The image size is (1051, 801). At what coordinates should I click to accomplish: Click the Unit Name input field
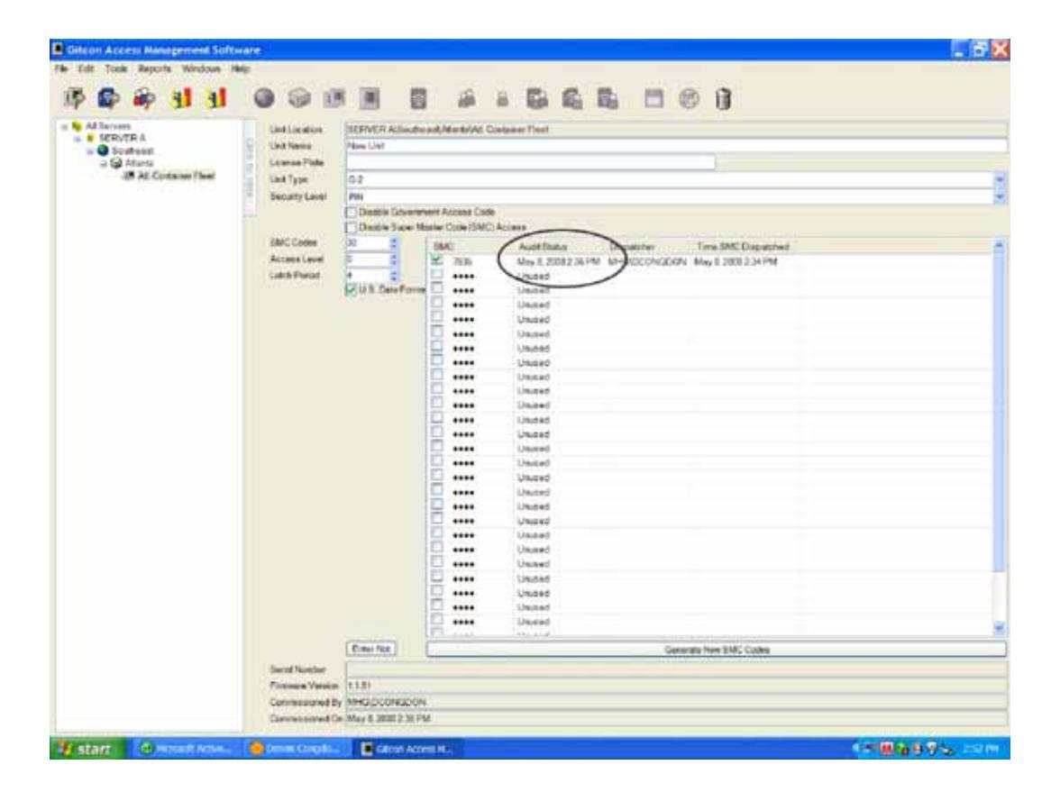[676, 145]
